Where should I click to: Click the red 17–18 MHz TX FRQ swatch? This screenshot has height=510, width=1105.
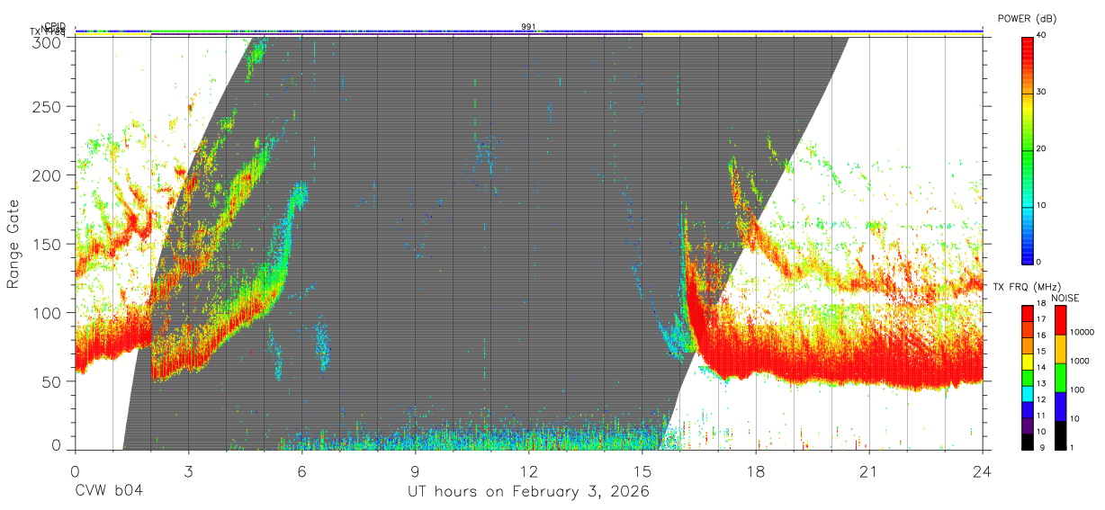tap(1027, 314)
